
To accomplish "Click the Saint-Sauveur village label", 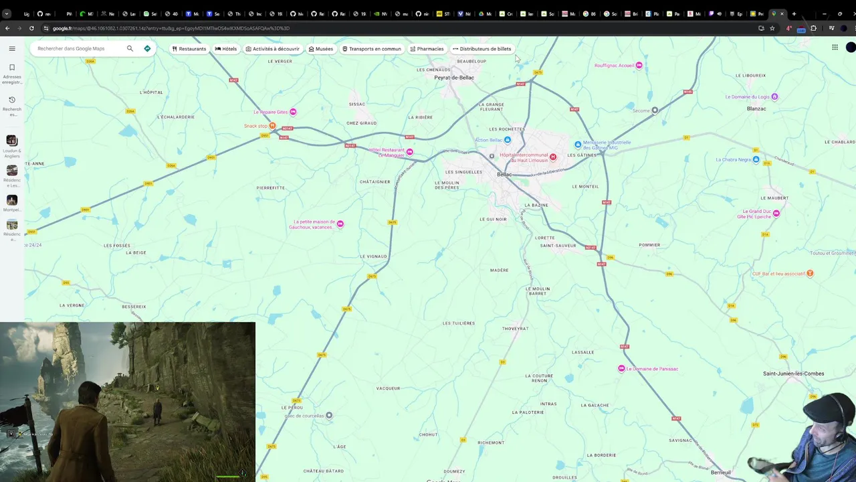I will pos(558,246).
